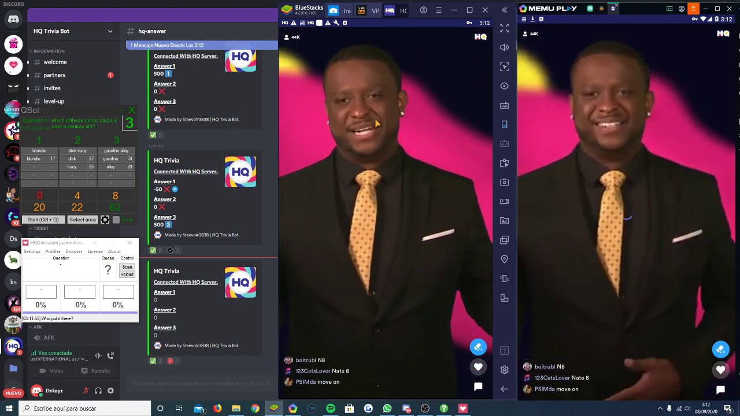740x416 pixels.
Task: Toggle the red checkmark reaction under the last HQ embed
Action: click(x=173, y=361)
